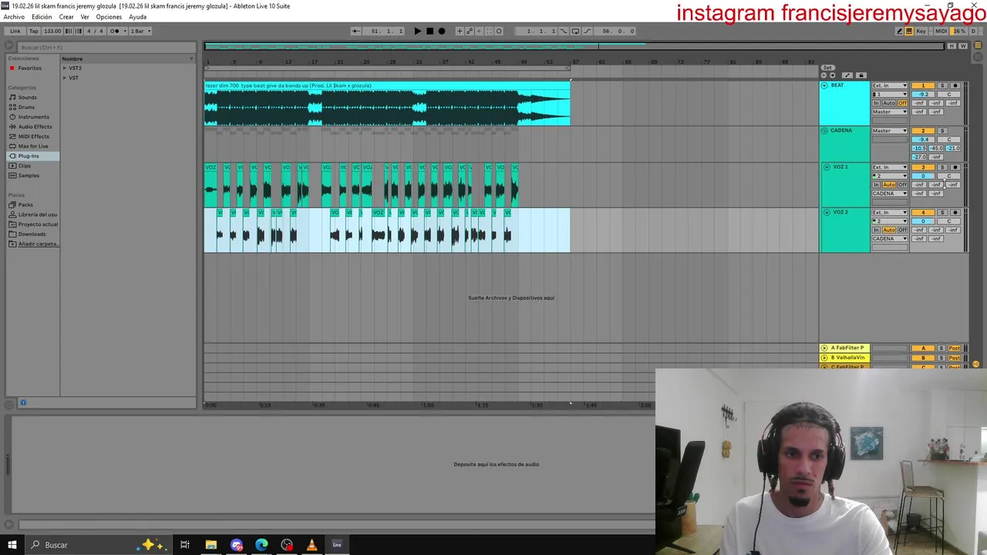Arm the BEAT track for recording
Screen dimensions: 987x555
[x=955, y=86]
